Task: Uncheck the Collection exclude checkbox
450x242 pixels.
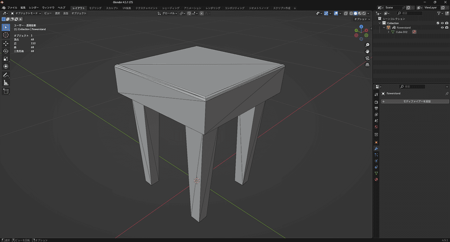Action: [x=438, y=23]
